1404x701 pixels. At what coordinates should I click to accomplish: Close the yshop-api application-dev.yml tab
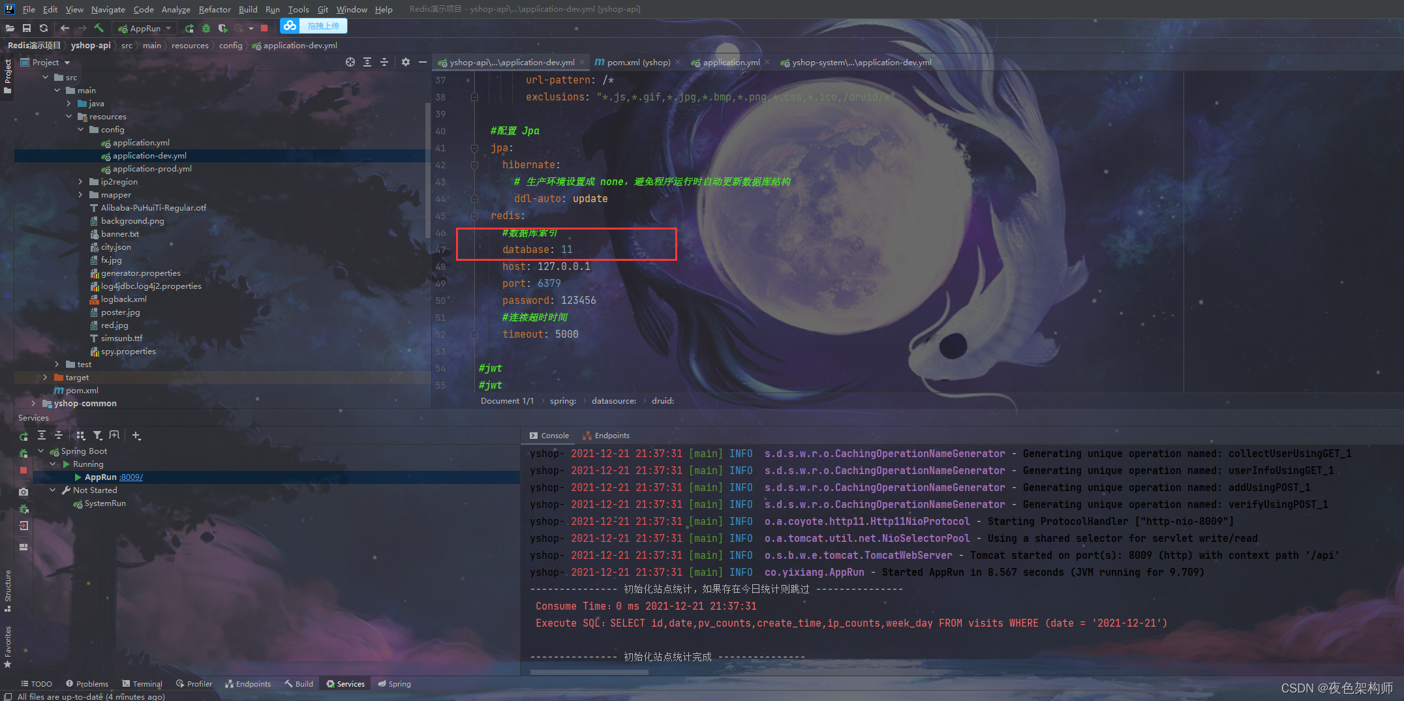(x=582, y=62)
